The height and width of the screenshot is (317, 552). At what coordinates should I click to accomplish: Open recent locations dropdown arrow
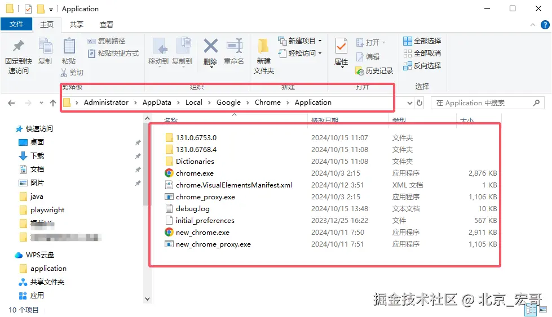[41, 103]
